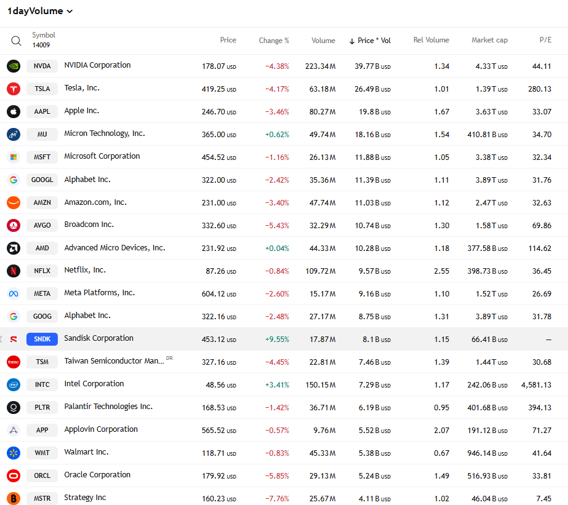
Task: Click the Google logo in GOOG row
Action: click(14, 316)
